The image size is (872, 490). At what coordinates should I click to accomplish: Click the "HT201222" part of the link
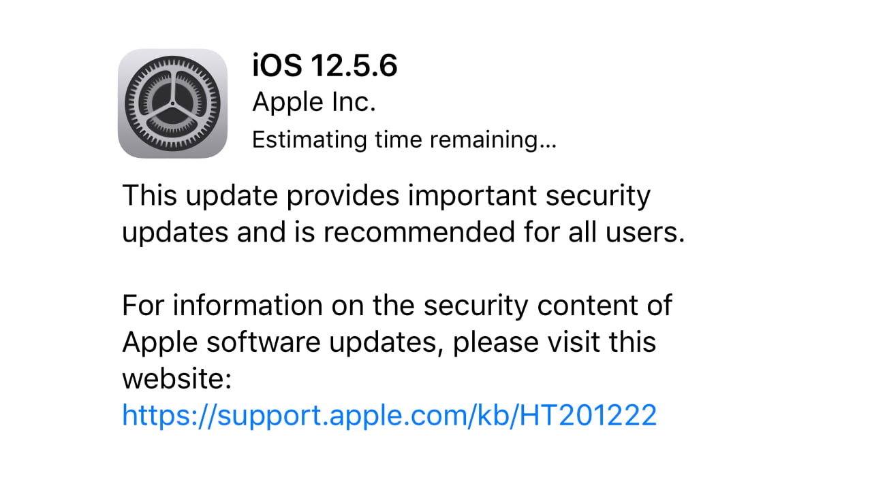tap(588, 414)
